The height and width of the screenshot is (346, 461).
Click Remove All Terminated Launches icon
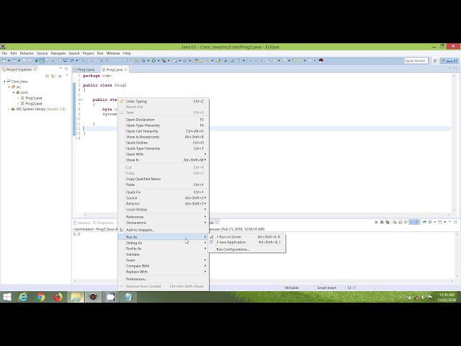click(388, 222)
